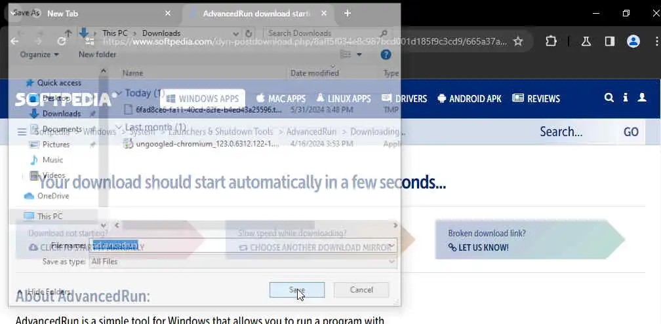This screenshot has width=661, height=324.
Task: Open the File name history dropdown arrow
Action: coord(391,245)
